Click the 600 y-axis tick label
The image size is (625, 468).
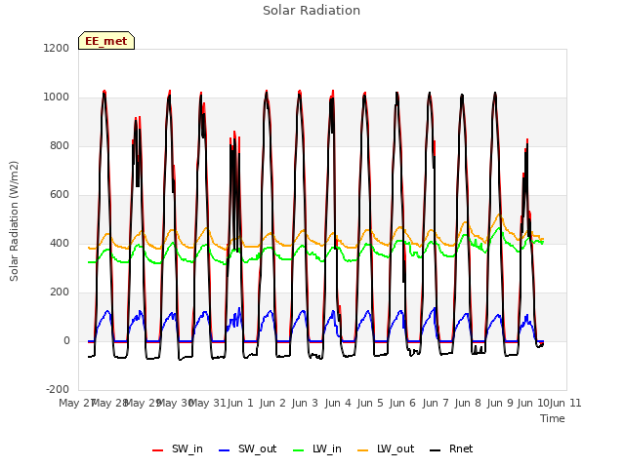coord(60,195)
